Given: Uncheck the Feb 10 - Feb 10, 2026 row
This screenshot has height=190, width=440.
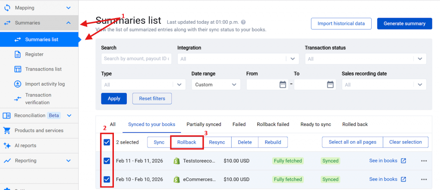Looking at the screenshot, I should [107, 179].
